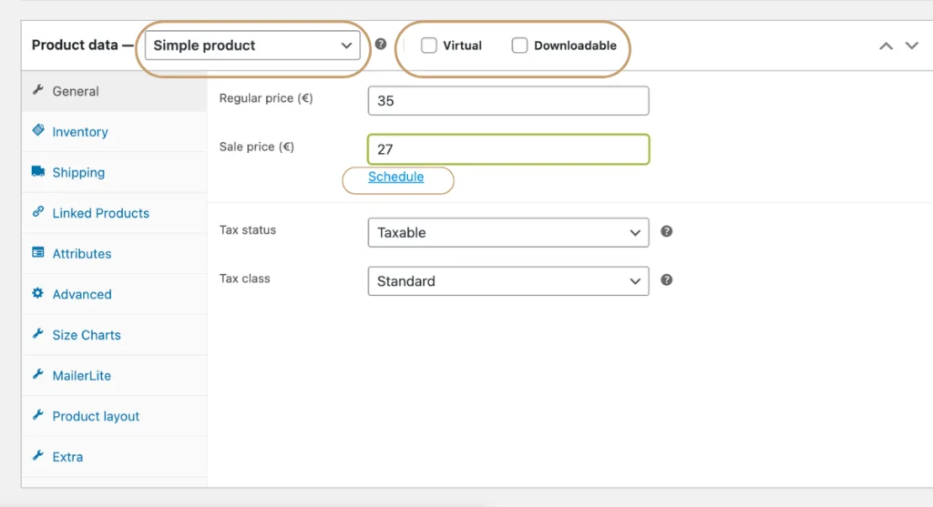933x507 pixels.
Task: Open help tooltip for Tax class
Action: [x=666, y=280]
